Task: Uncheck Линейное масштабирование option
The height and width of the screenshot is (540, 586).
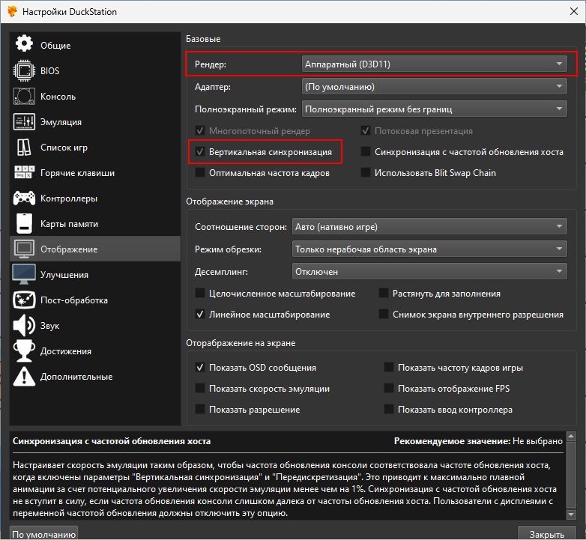Action: (x=200, y=314)
